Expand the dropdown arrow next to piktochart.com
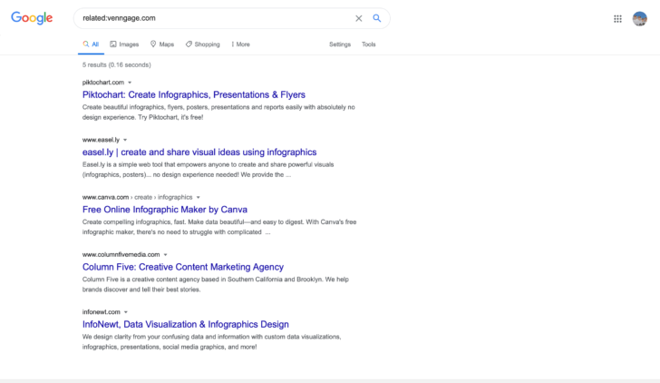 130,83
